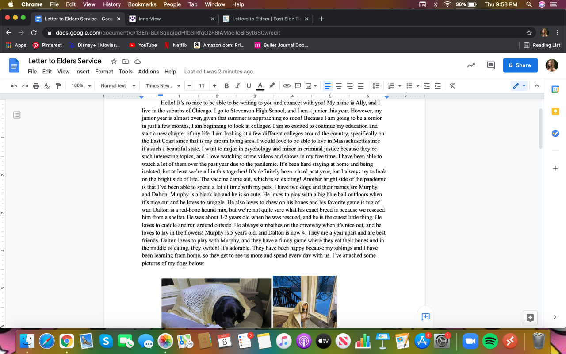Go to Docs home via blue Docs logo
This screenshot has width=566, height=354.
pos(14,66)
